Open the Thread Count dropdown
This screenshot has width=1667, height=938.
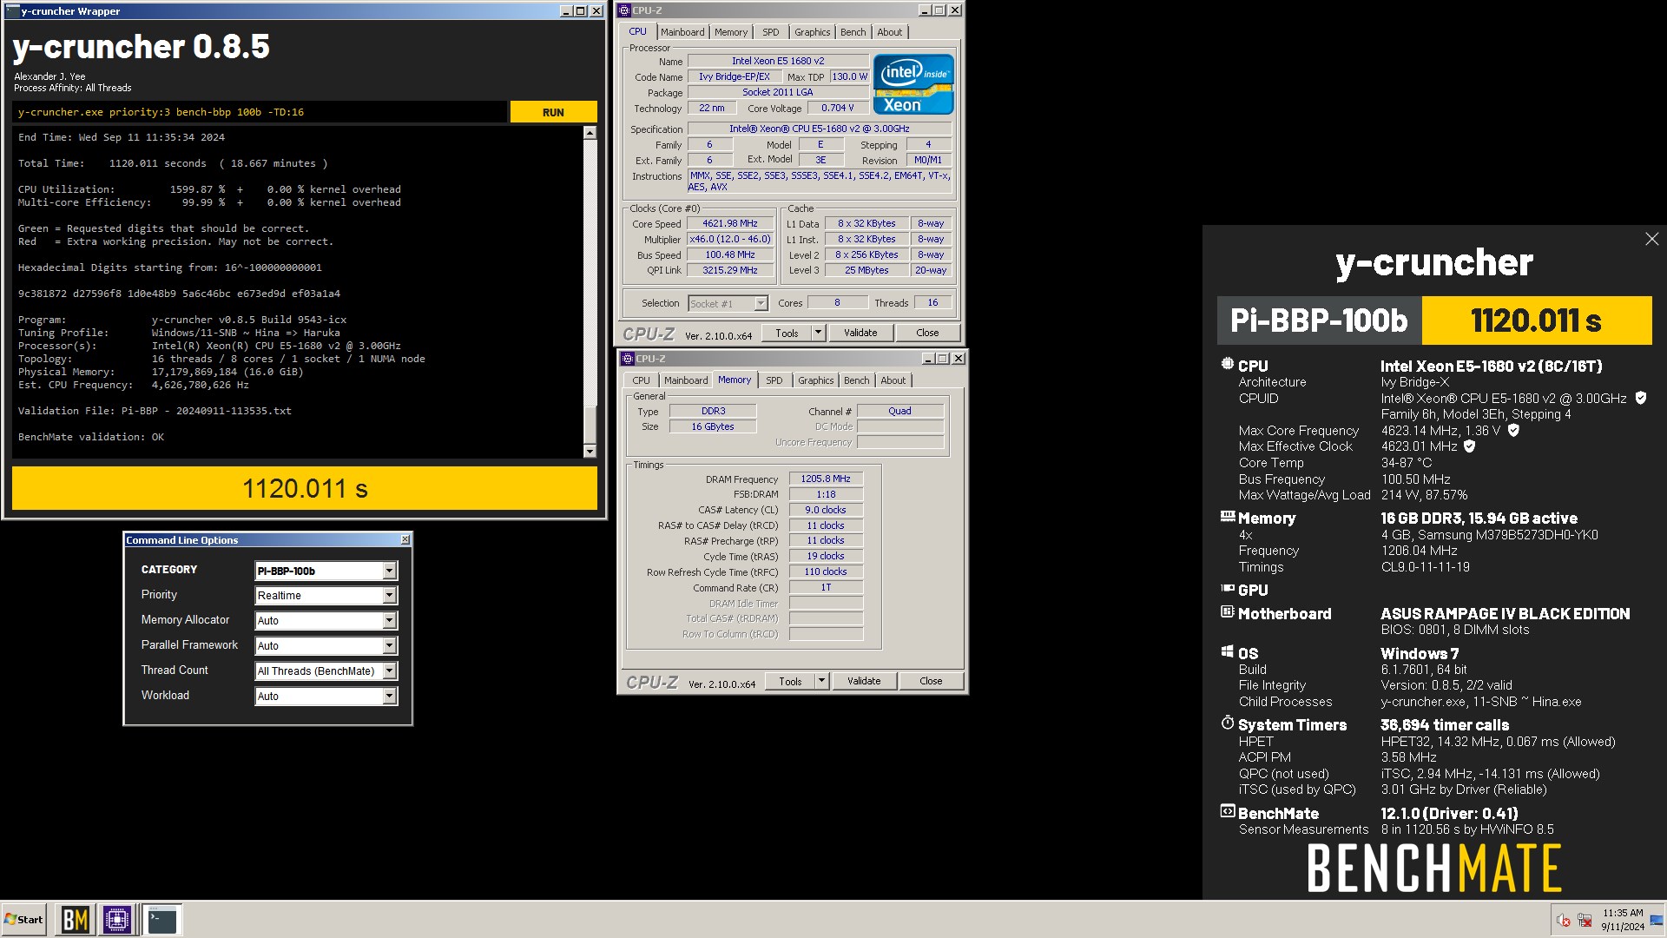pos(326,670)
